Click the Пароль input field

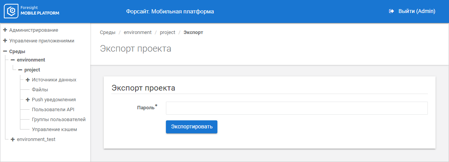pyautogui.click(x=297, y=108)
